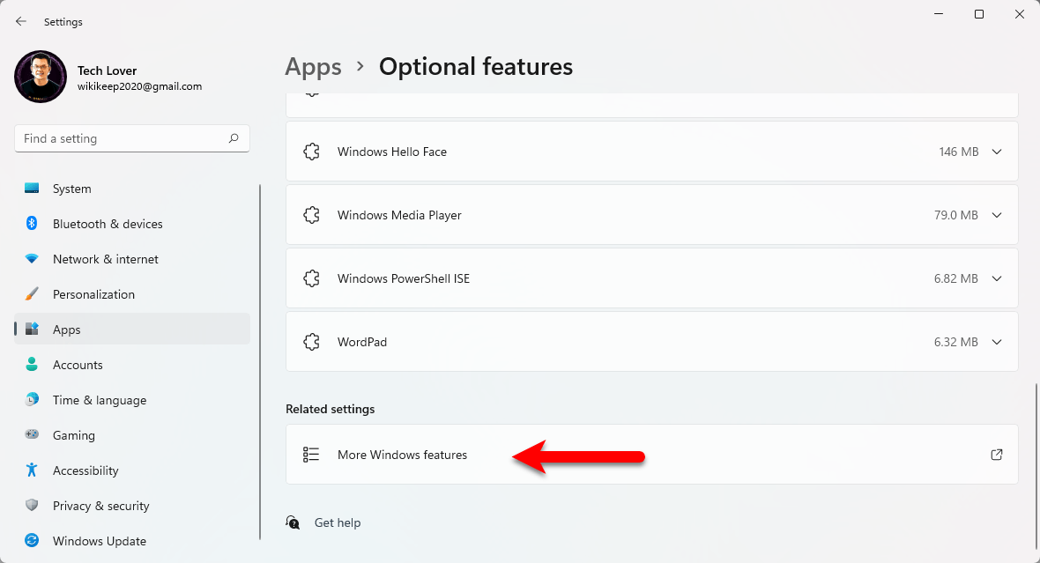Click the Get help chat icon
This screenshot has width=1040, height=563.
pos(293,522)
